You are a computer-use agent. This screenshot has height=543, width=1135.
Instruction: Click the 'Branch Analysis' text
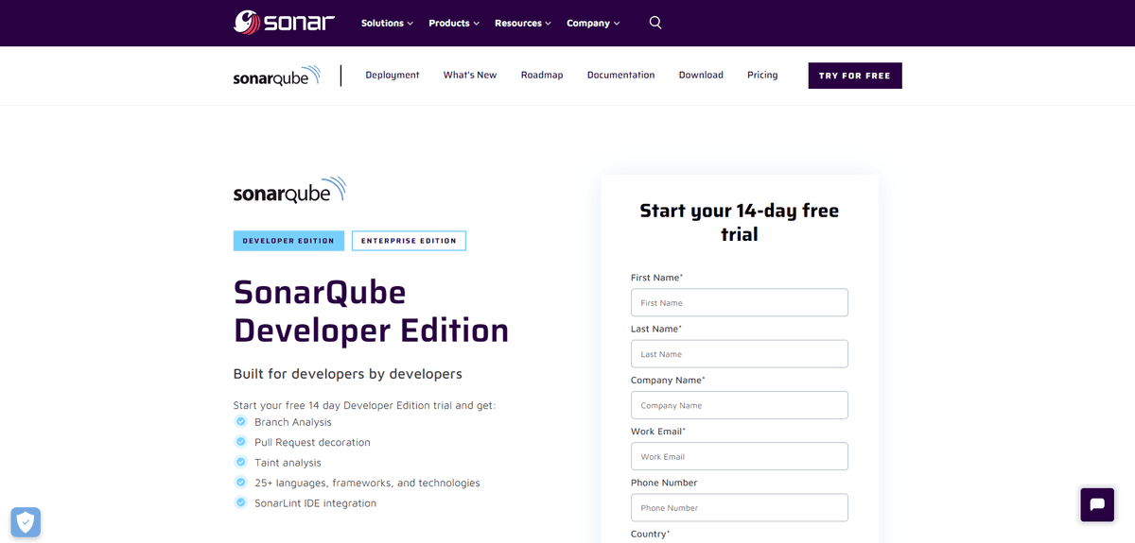[x=293, y=422]
